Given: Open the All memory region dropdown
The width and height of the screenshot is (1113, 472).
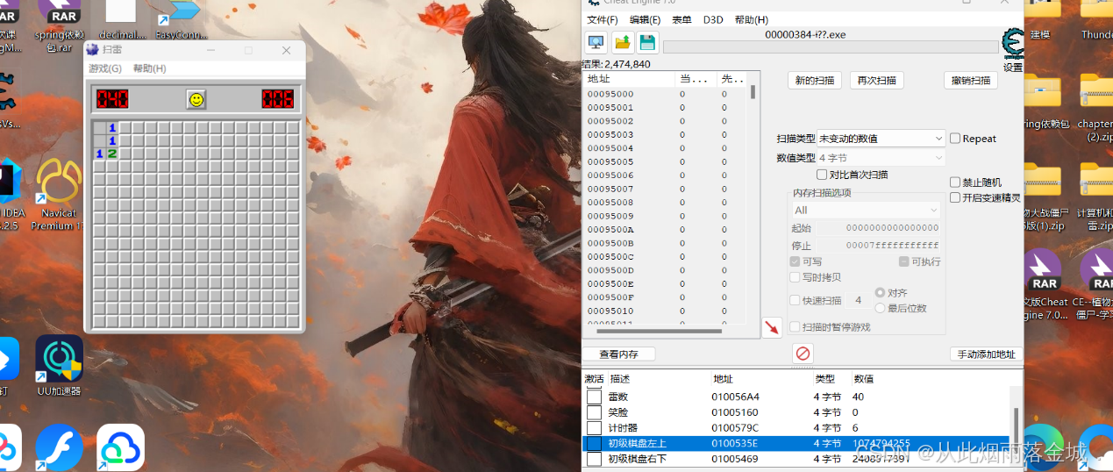Looking at the screenshot, I should pos(866,211).
